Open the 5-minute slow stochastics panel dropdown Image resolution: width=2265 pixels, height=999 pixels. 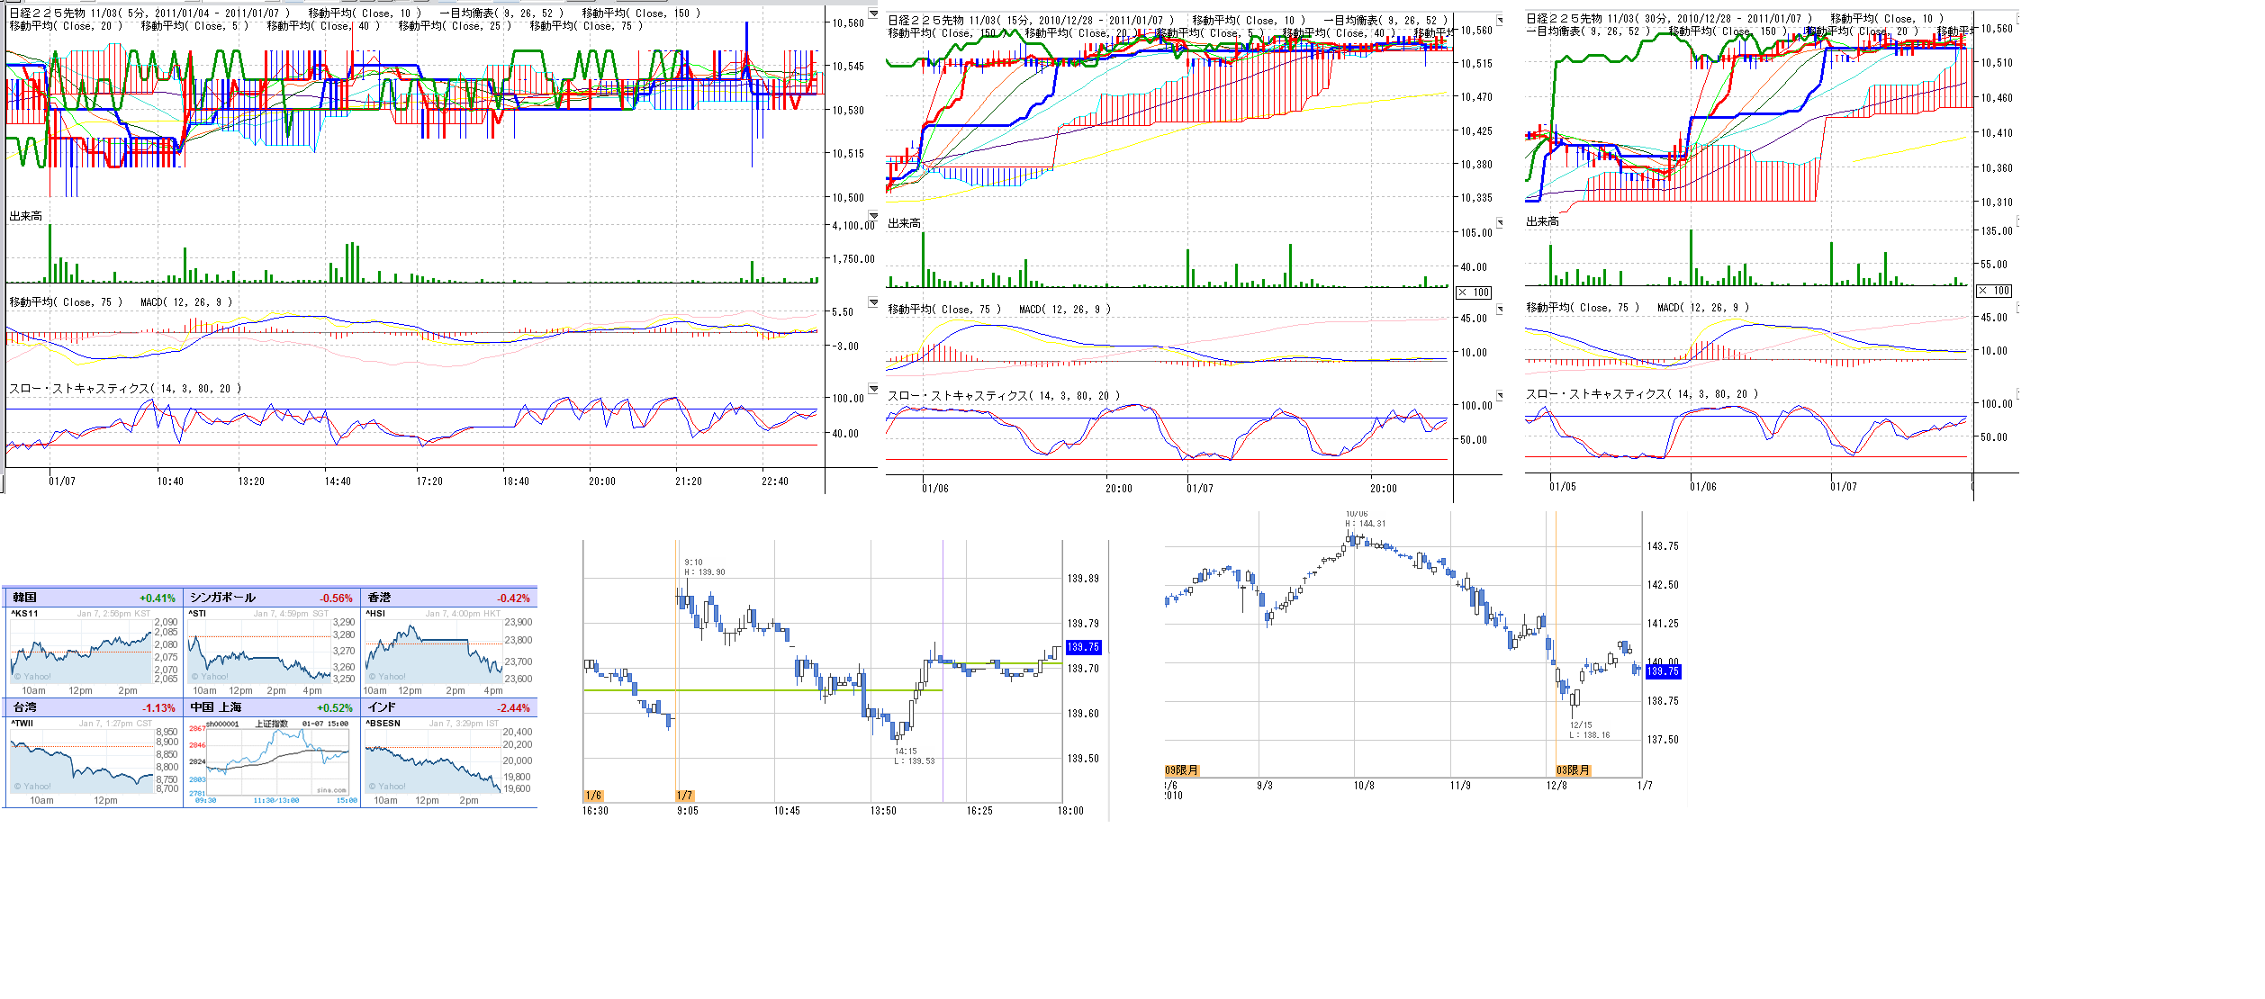(x=872, y=389)
